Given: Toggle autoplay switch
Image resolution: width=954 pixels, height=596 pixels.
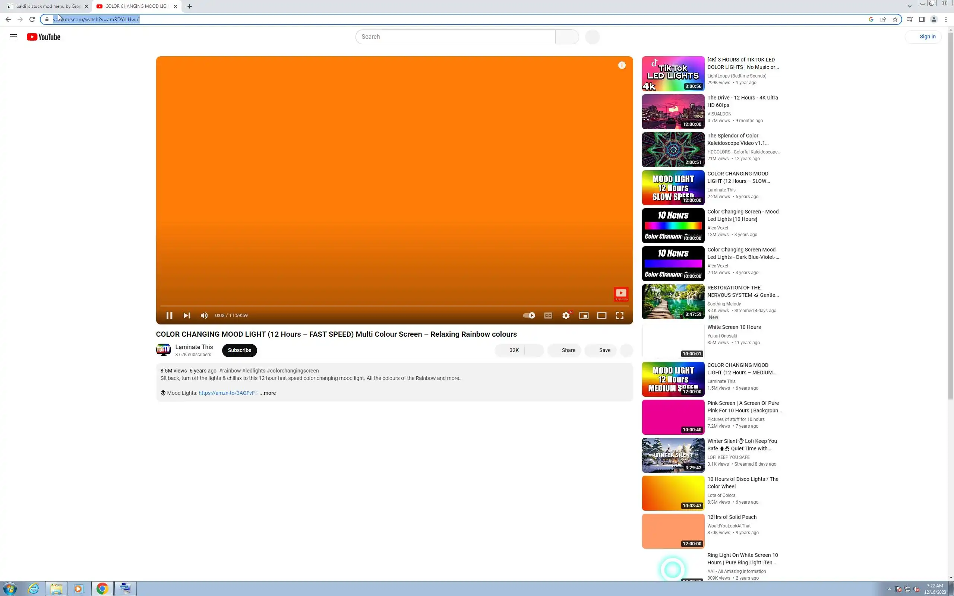Looking at the screenshot, I should point(529,316).
